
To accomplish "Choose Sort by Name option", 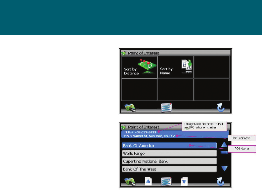I will [175, 67].
